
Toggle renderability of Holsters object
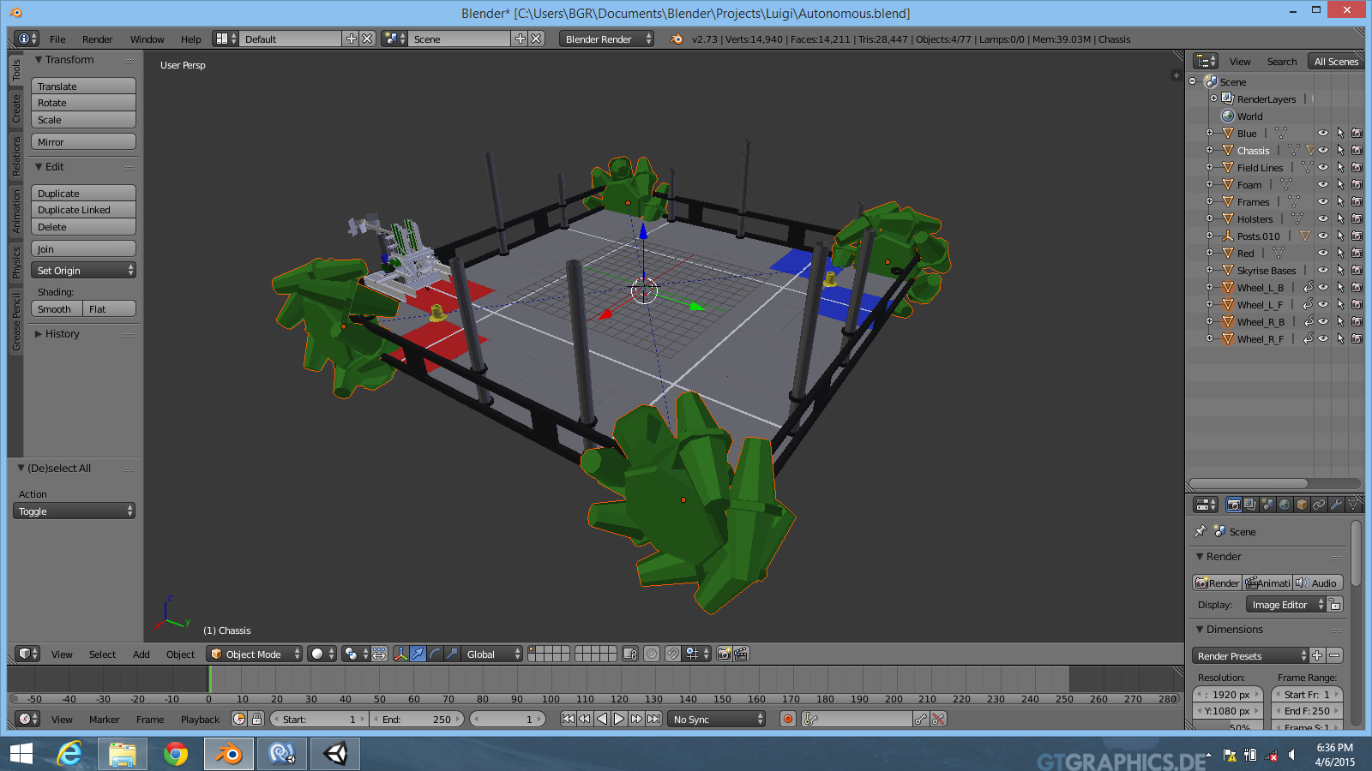click(1357, 218)
